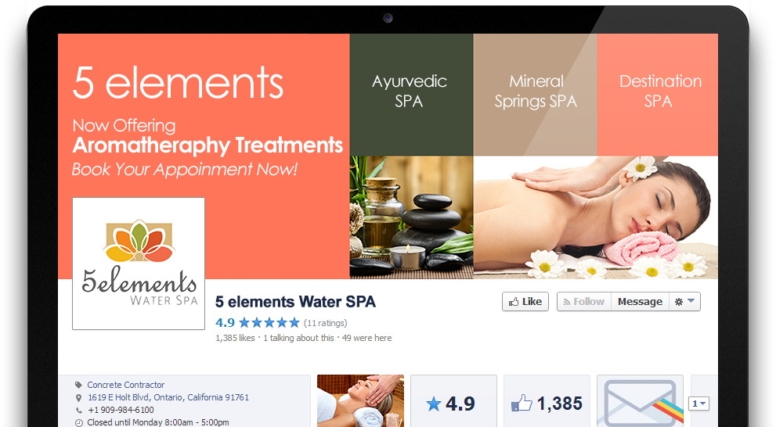Click the thumbs-up Like button
Image resolution: width=776 pixels, height=427 pixels.
(525, 301)
